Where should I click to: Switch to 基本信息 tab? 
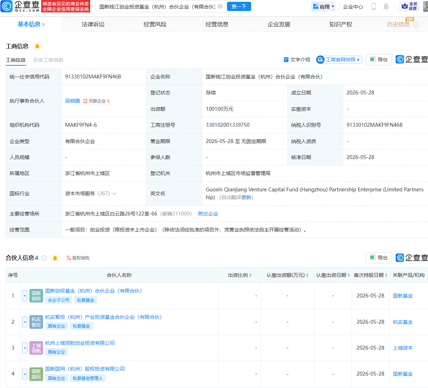[x=31, y=24]
